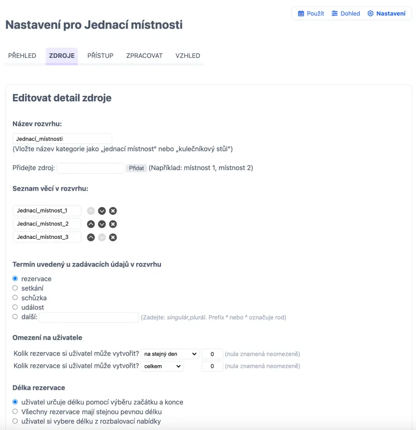Click the gear icon next to Nastavení
The width and height of the screenshot is (416, 430).
[x=370, y=13]
